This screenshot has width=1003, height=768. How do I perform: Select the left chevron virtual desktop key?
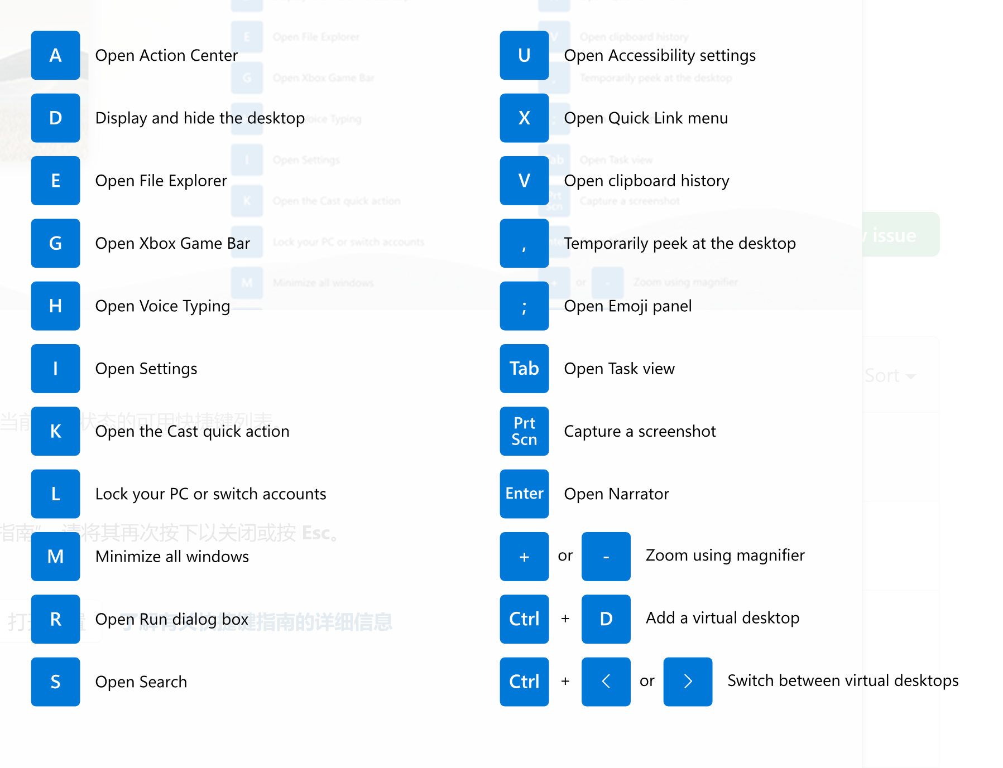tap(606, 682)
